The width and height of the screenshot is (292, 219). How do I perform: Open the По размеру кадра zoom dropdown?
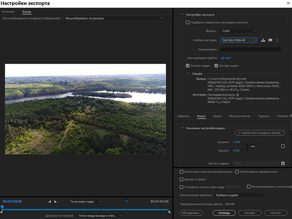(x=85, y=202)
